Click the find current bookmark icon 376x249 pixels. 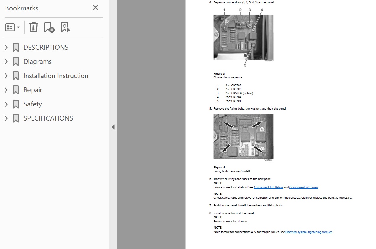tap(65, 27)
